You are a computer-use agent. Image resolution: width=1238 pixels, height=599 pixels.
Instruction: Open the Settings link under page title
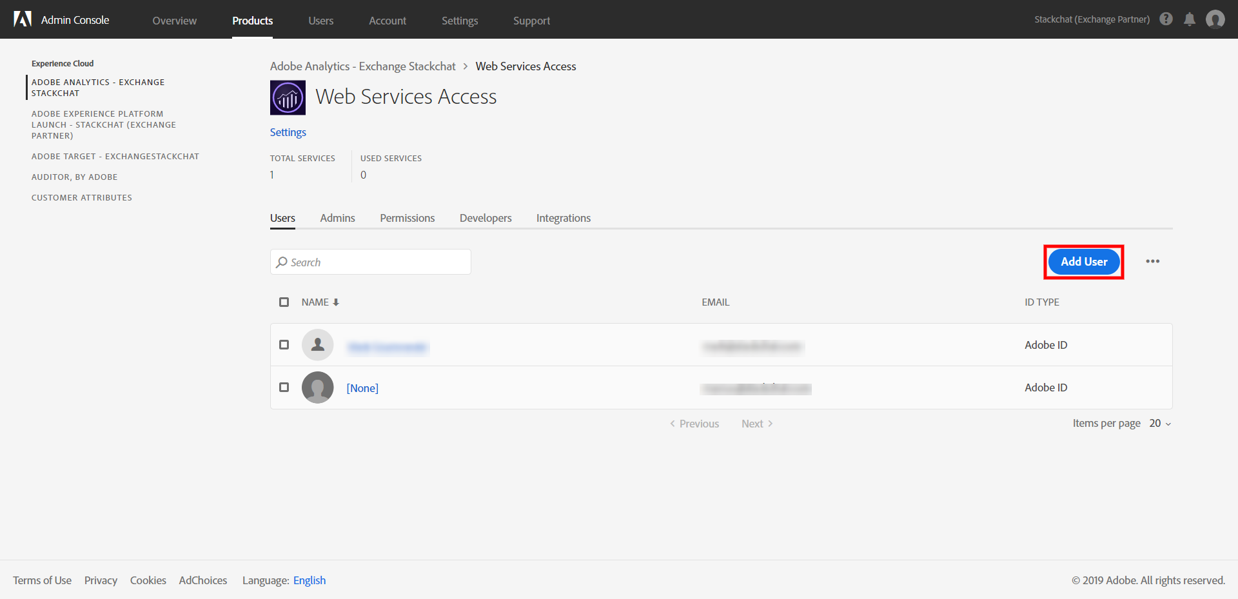click(x=288, y=132)
